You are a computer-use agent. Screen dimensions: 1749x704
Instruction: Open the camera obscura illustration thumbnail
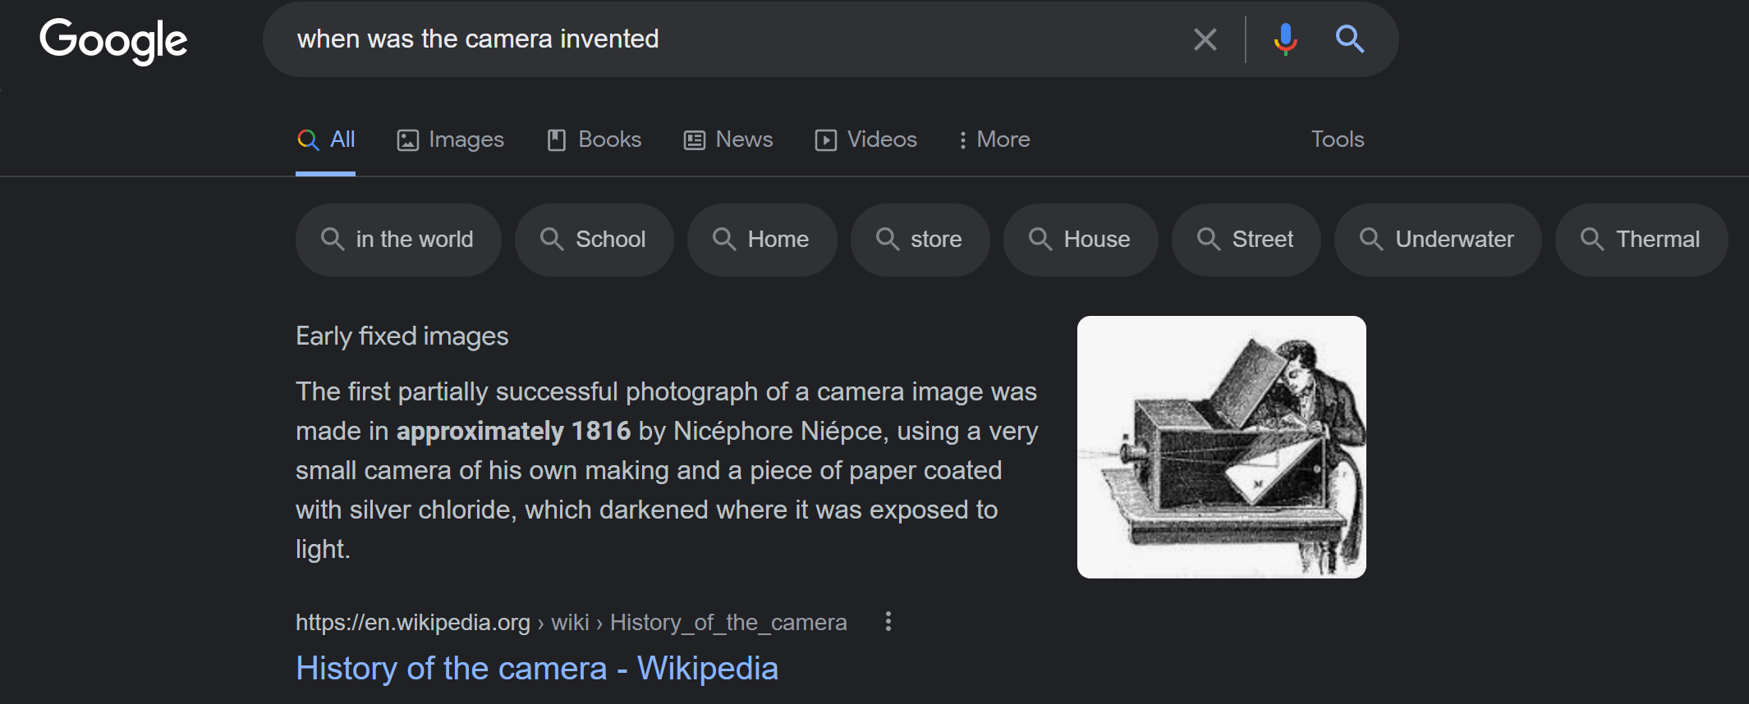coord(1222,447)
